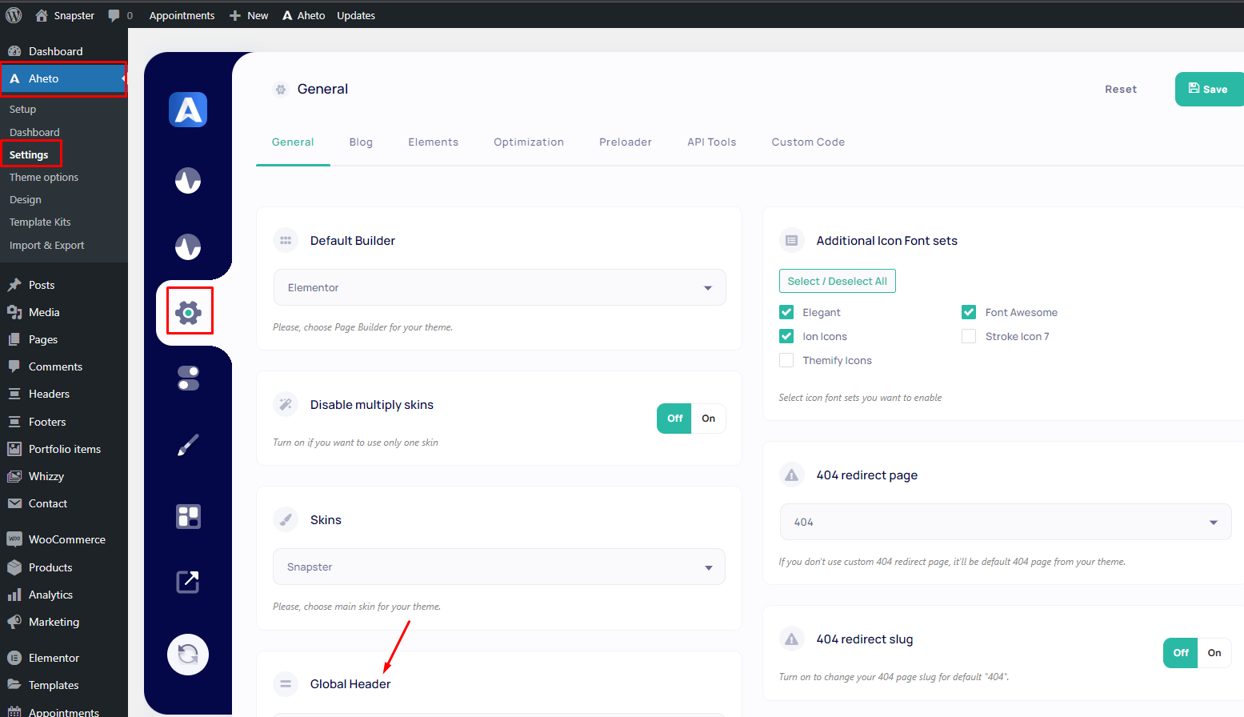
Task: Click the WooCommerce icon
Action: pos(14,539)
